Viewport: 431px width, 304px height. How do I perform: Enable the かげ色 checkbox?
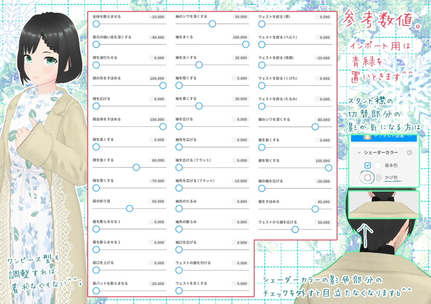pyautogui.click(x=367, y=178)
